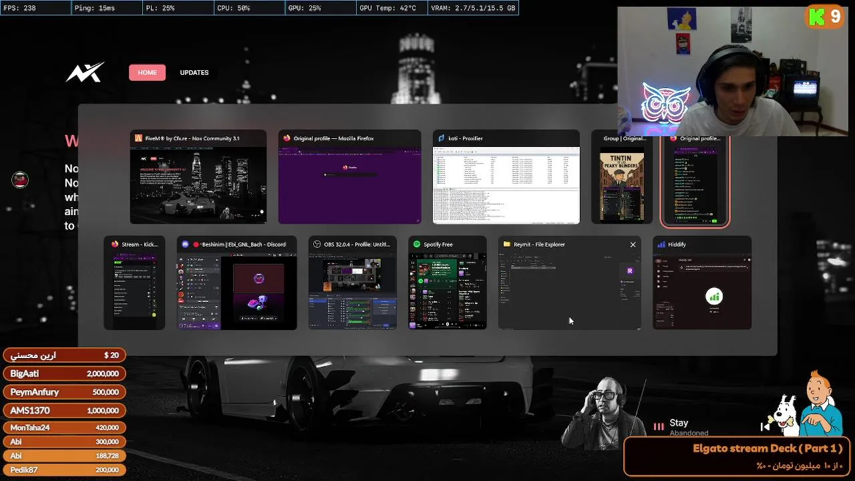Click the folder icon beside Reymit title
Image resolution: width=855 pixels, height=481 pixels.
pos(507,245)
